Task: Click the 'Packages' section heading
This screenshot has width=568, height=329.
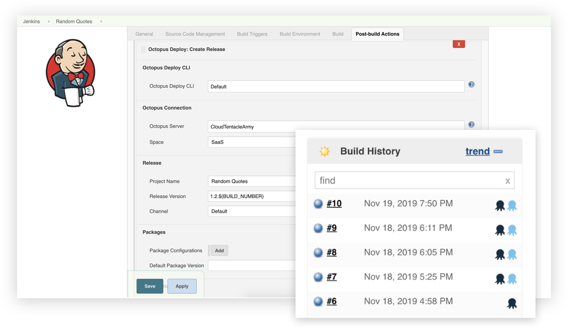Action: click(154, 232)
